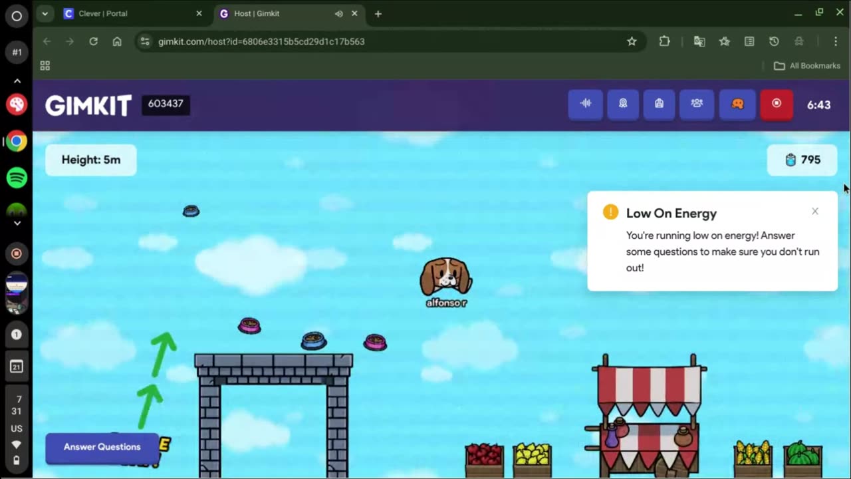Mute the Gimkit tab audio icon
The width and height of the screenshot is (851, 479).
[x=338, y=13]
